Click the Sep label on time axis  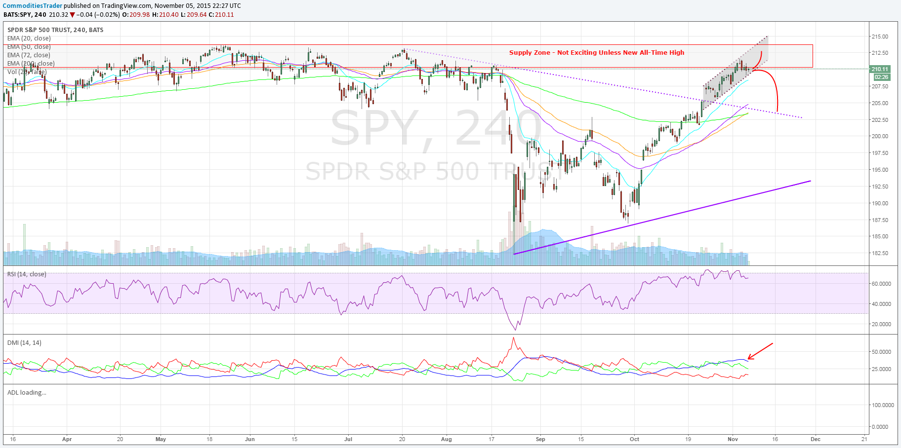(540, 439)
